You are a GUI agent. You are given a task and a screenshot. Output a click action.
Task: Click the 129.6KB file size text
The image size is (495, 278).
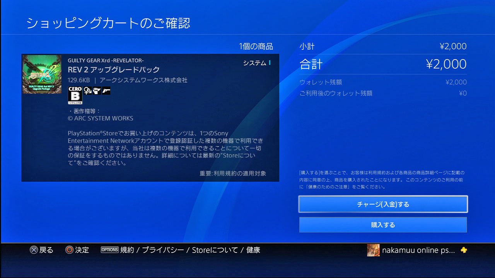coord(79,80)
